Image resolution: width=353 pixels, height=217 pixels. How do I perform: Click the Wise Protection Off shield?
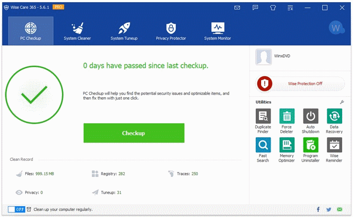coord(265,84)
